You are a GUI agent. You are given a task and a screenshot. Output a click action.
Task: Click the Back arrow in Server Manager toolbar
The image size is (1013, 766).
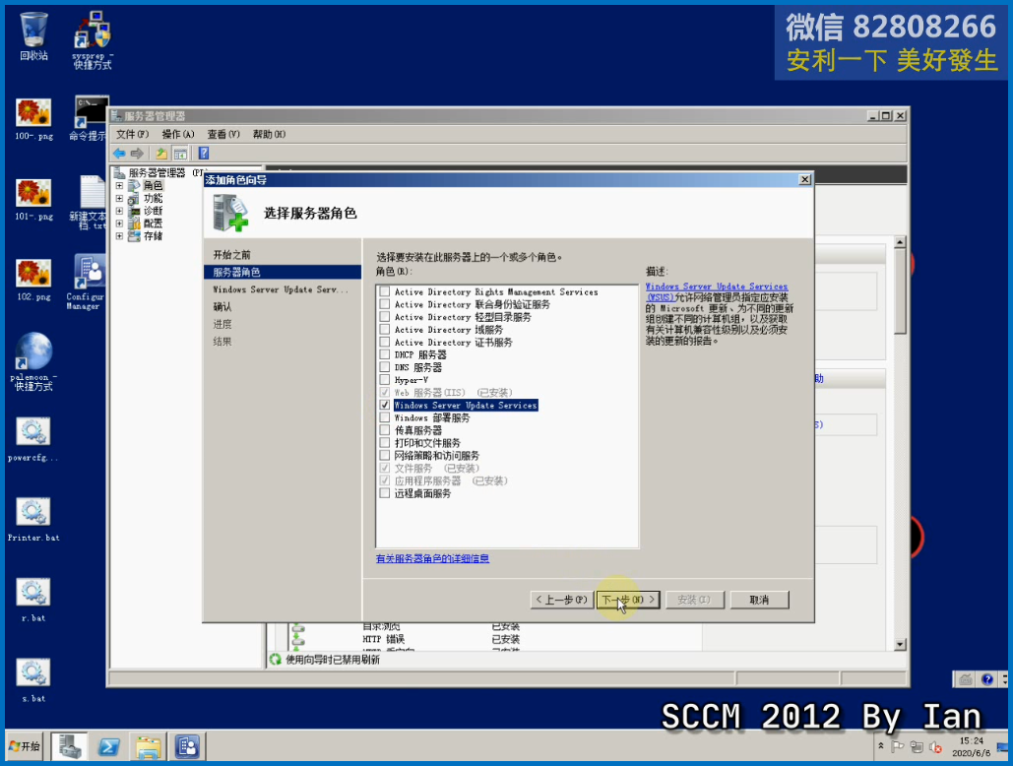119,154
